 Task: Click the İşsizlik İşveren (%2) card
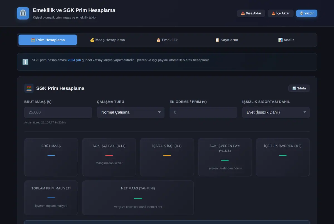283,157
